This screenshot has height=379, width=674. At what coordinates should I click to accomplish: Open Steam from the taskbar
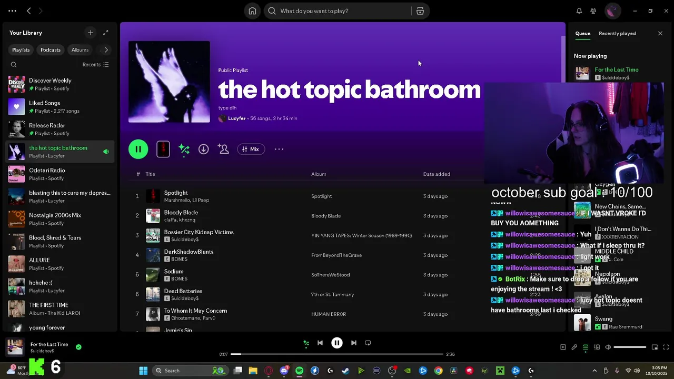[x=345, y=371]
